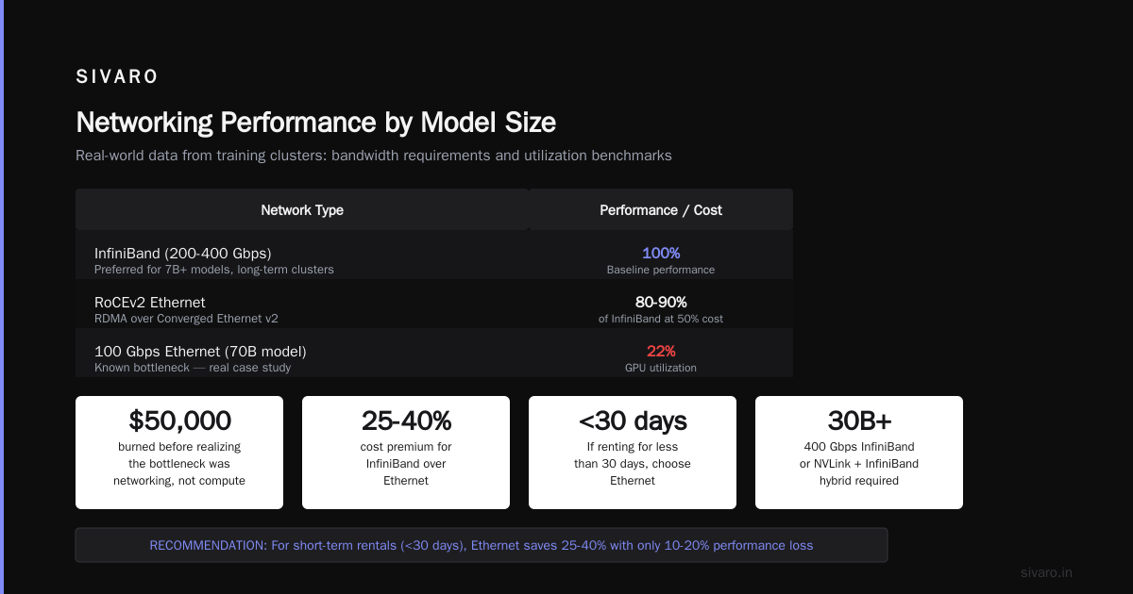Click cost premium for InfiniBand over Ethernet text
1133x594 pixels.
pyautogui.click(x=406, y=464)
